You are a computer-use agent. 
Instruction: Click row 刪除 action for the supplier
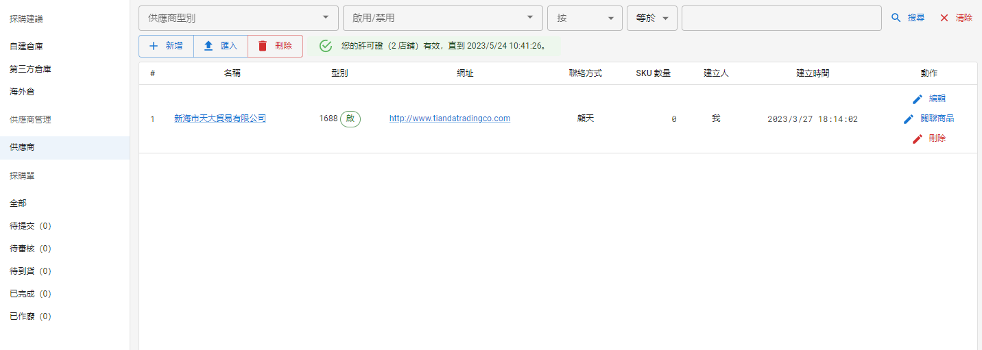pos(929,138)
